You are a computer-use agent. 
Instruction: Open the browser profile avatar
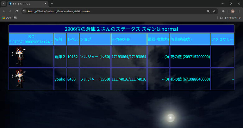point(233,11)
